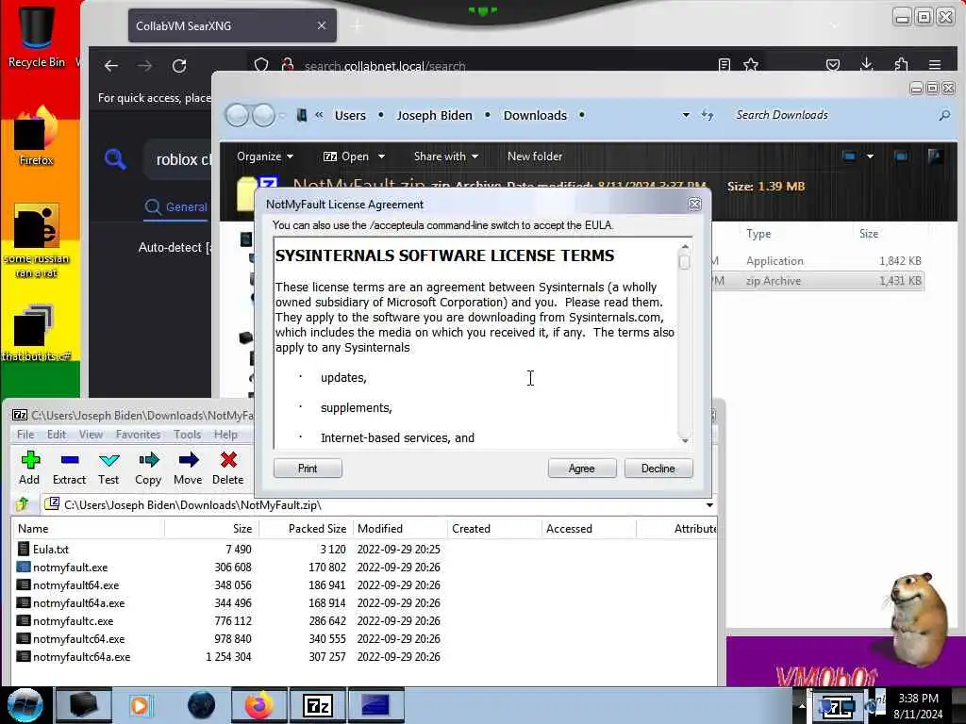Viewport: 966px width, 724px height.
Task: Expand the Open dropdown arrow in Explorer
Action: click(381, 156)
